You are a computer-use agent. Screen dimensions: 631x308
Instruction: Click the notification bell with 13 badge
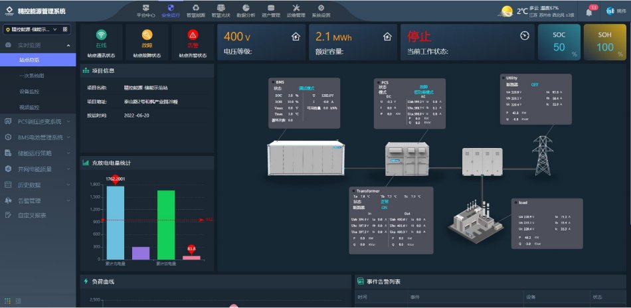[588, 11]
